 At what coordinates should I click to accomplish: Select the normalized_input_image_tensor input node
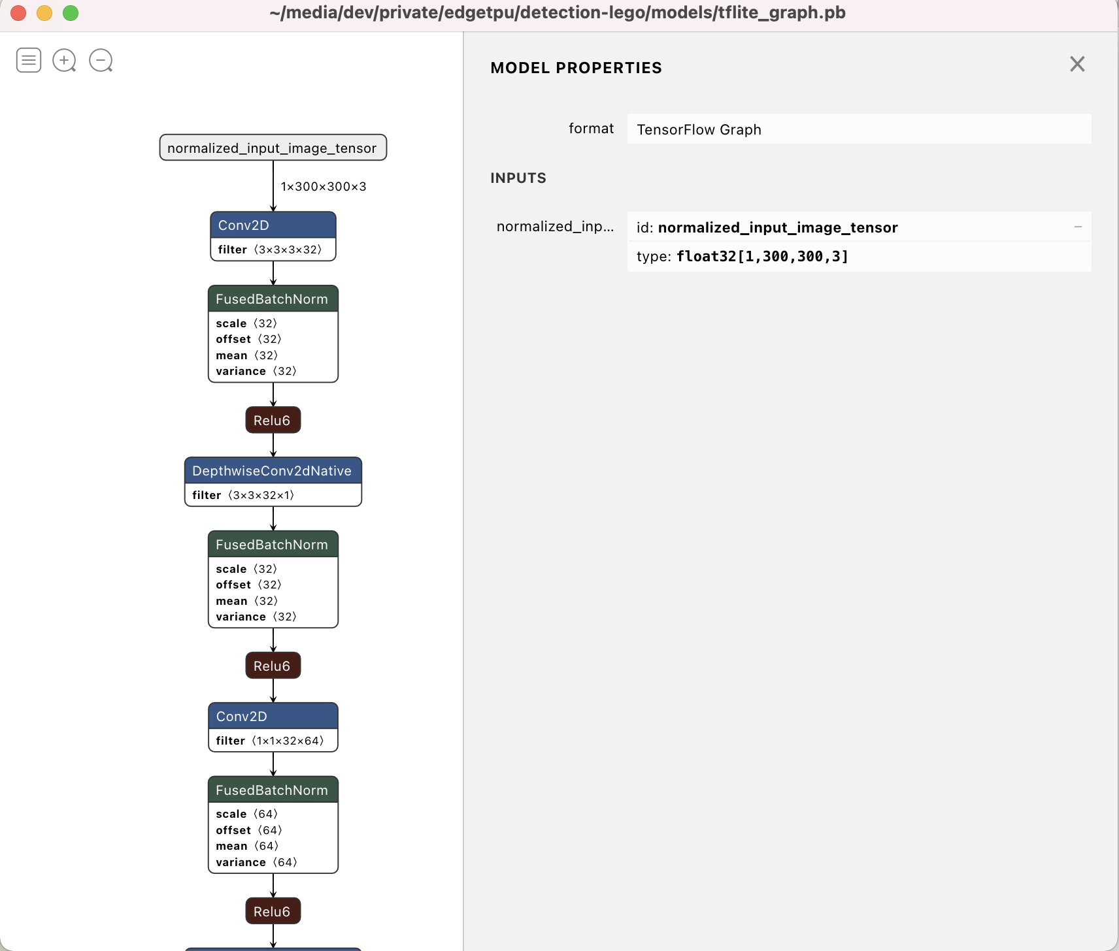pos(273,148)
